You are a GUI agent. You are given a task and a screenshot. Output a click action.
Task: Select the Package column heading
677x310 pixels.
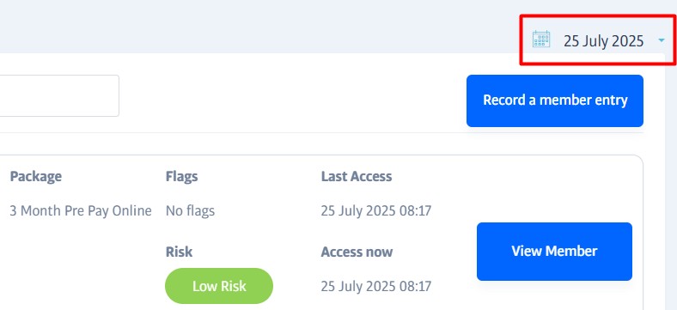tap(36, 176)
